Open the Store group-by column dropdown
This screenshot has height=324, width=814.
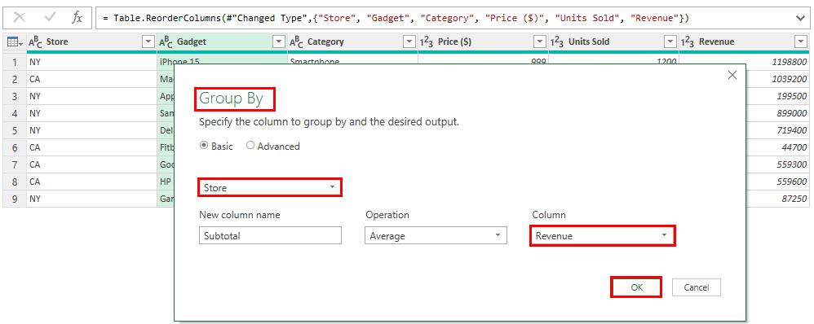tap(270, 188)
